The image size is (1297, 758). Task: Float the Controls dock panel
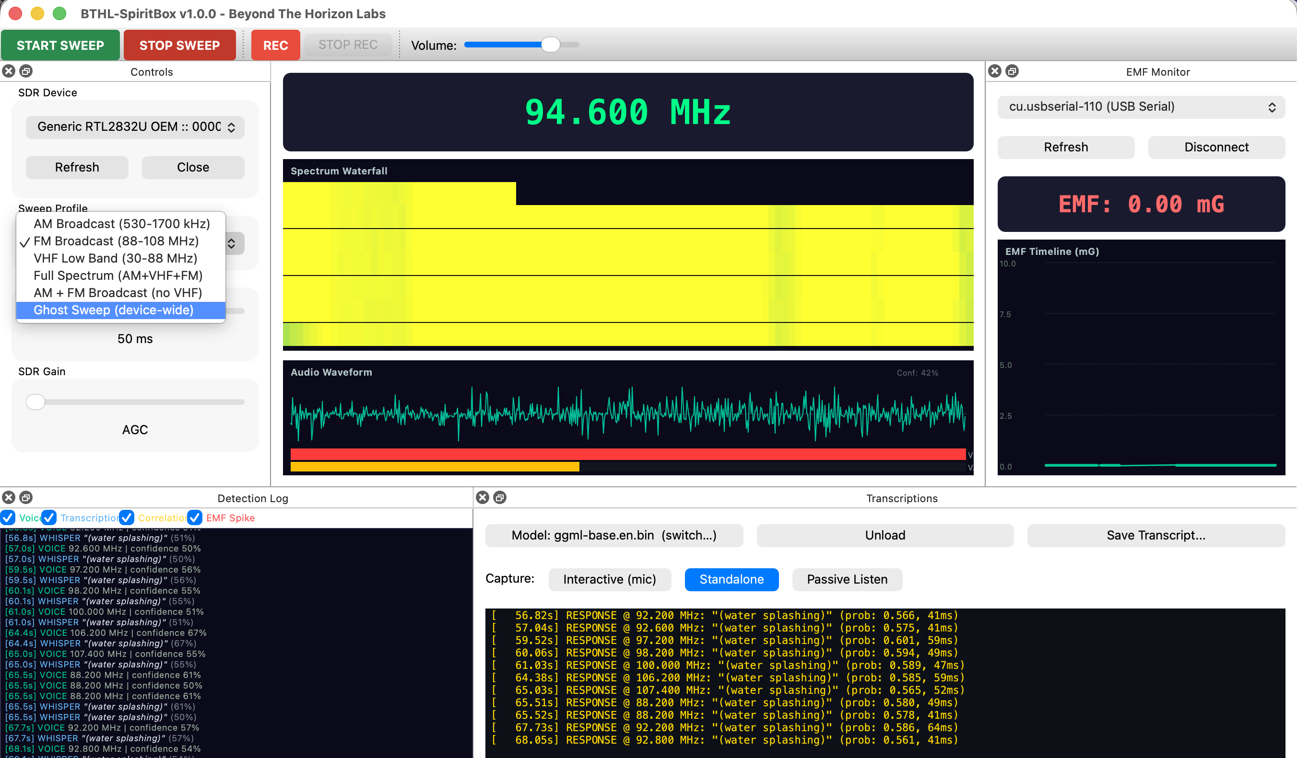[26, 71]
